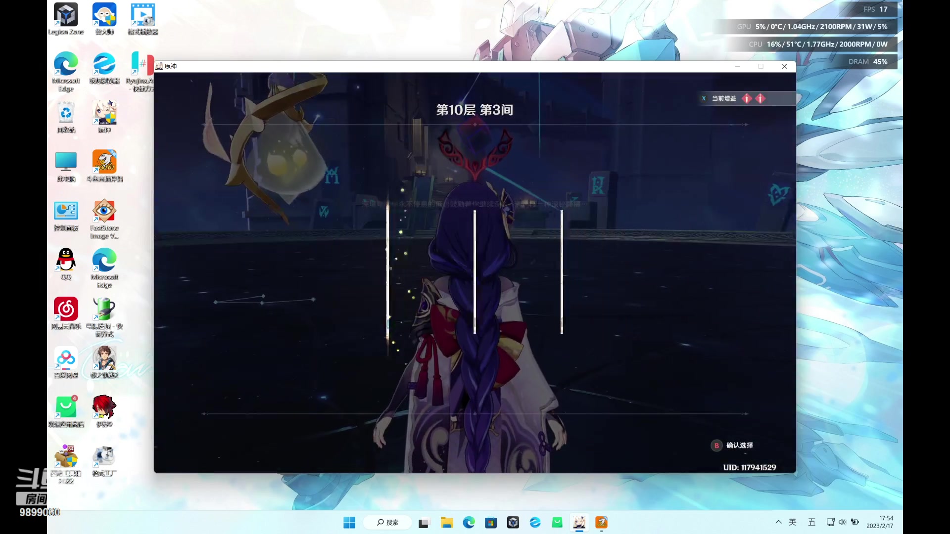The height and width of the screenshot is (534, 950).
Task: Open the 格式播放器 desktop shortcut
Action: [143, 19]
